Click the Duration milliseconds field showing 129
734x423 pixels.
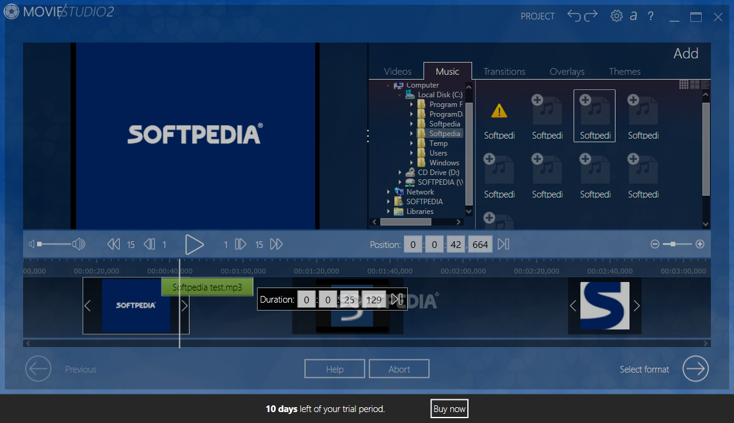click(x=375, y=299)
